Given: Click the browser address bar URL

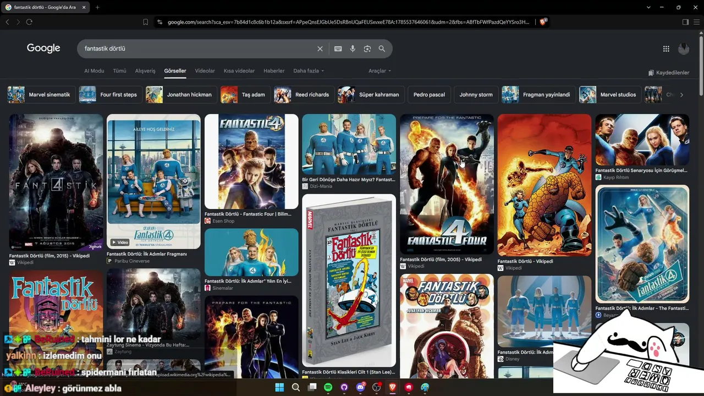Looking at the screenshot, I should tap(348, 22).
